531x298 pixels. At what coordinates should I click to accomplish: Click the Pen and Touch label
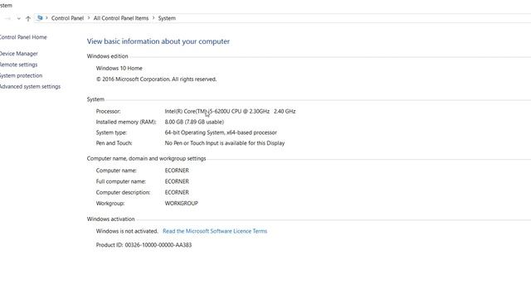[x=114, y=143]
